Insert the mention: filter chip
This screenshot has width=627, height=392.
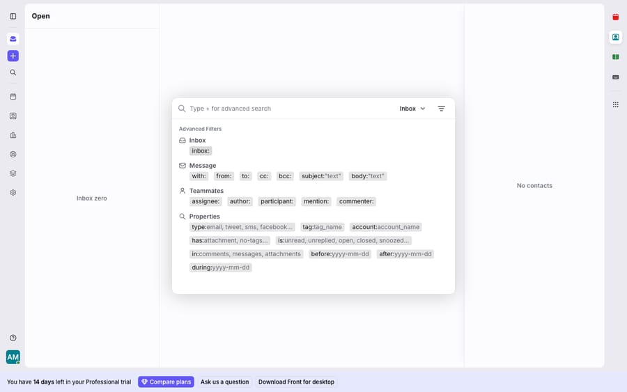pyautogui.click(x=316, y=201)
